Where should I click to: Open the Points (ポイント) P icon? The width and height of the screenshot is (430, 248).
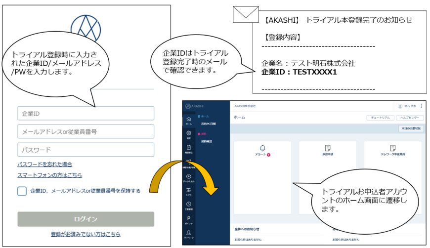(x=188, y=219)
